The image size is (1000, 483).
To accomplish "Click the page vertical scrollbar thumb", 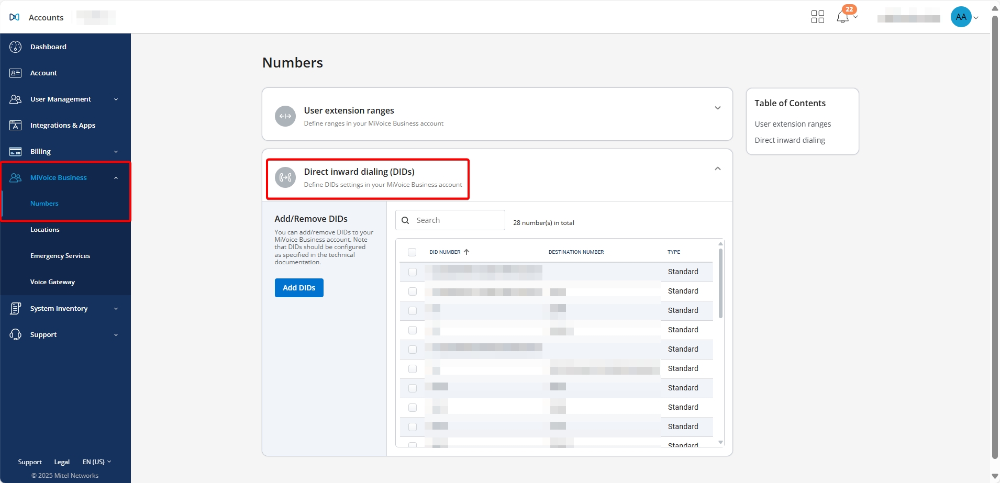I will click(995, 237).
